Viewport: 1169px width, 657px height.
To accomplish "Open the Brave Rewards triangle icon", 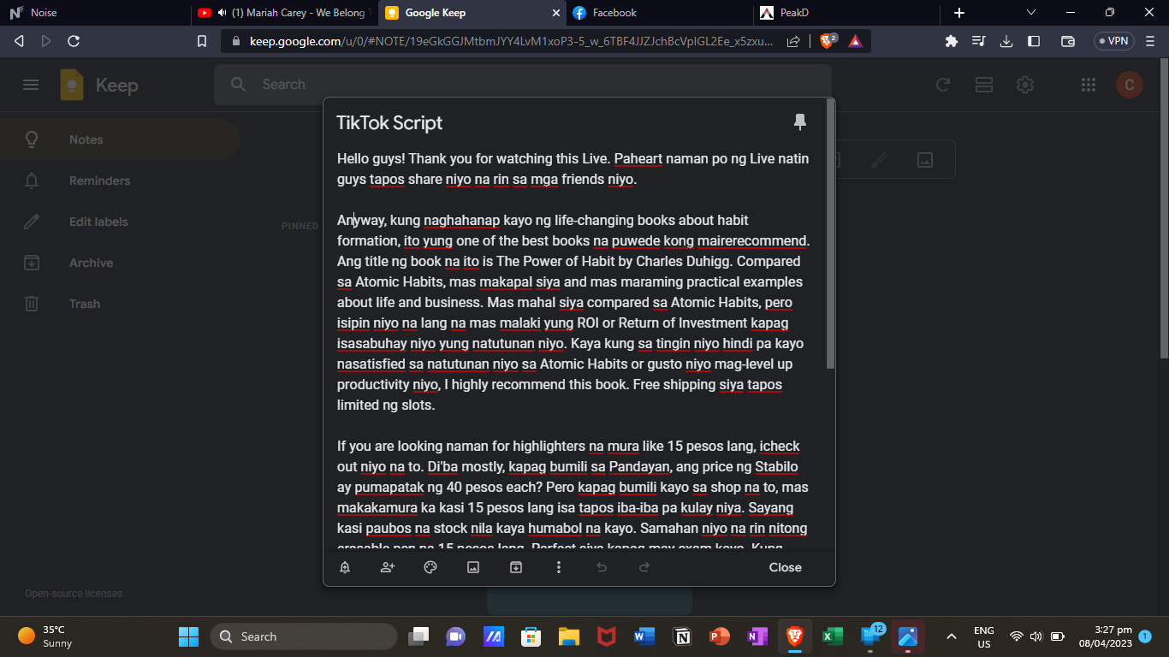I will click(855, 41).
